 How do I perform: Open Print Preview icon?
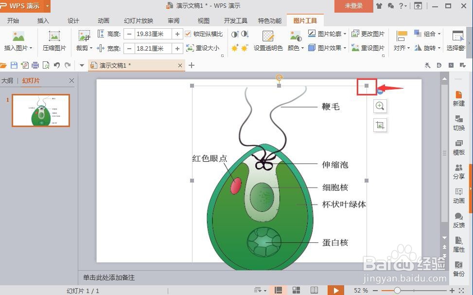click(46, 65)
